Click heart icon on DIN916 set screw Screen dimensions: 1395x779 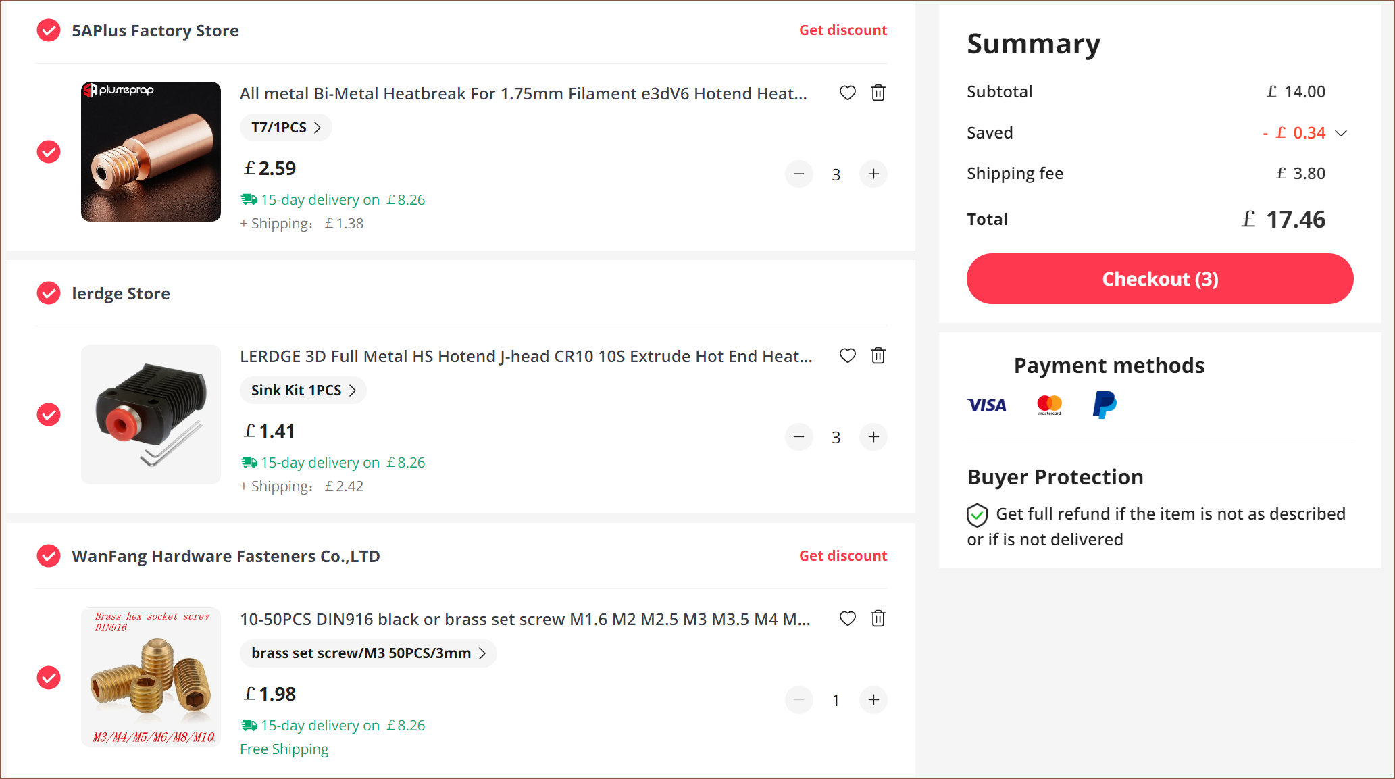click(847, 618)
